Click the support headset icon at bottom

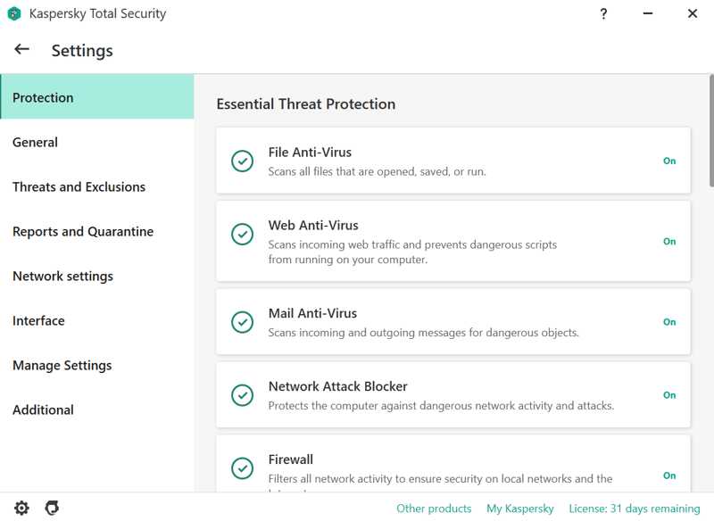(x=52, y=508)
